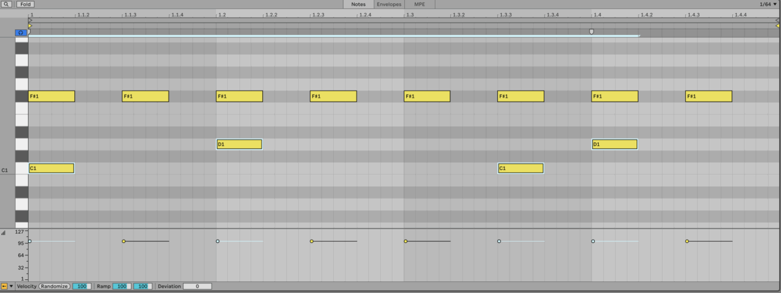The width and height of the screenshot is (781, 293).
Task: Click the yellow start marker triangle at left
Action: coord(30,26)
